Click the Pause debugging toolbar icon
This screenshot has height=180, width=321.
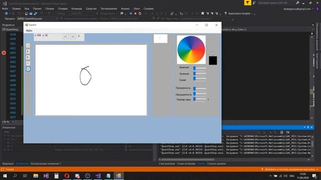pyautogui.click(x=131, y=13)
